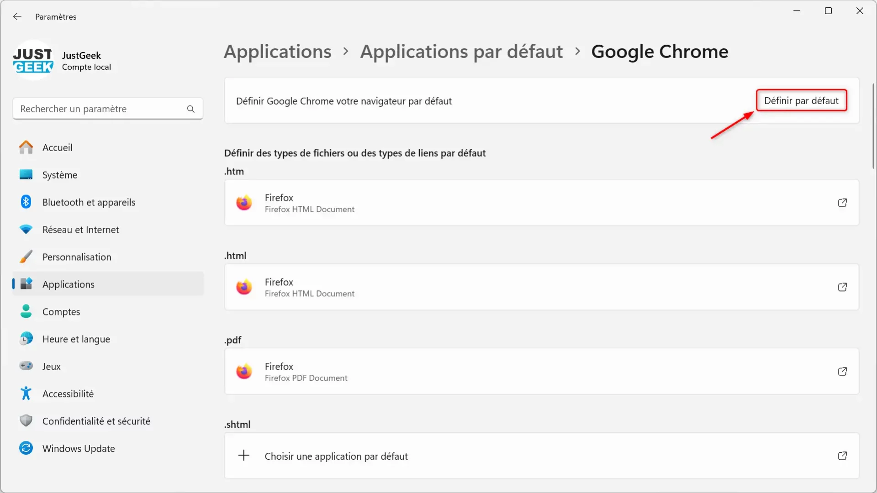
Task: Click the JustGeek account avatar icon
Action: [32, 60]
